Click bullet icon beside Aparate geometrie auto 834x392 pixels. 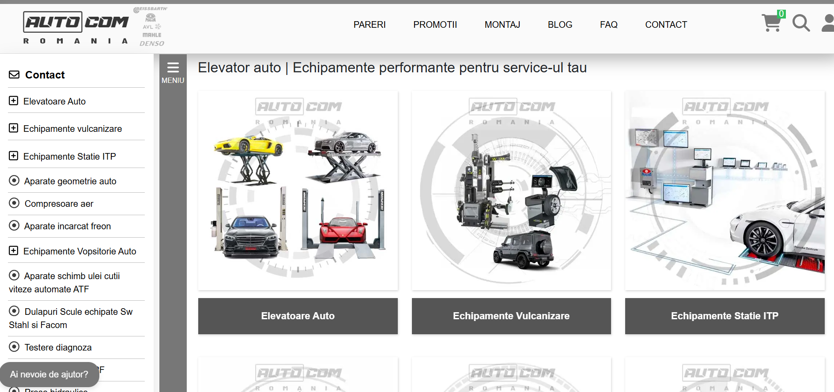14,180
